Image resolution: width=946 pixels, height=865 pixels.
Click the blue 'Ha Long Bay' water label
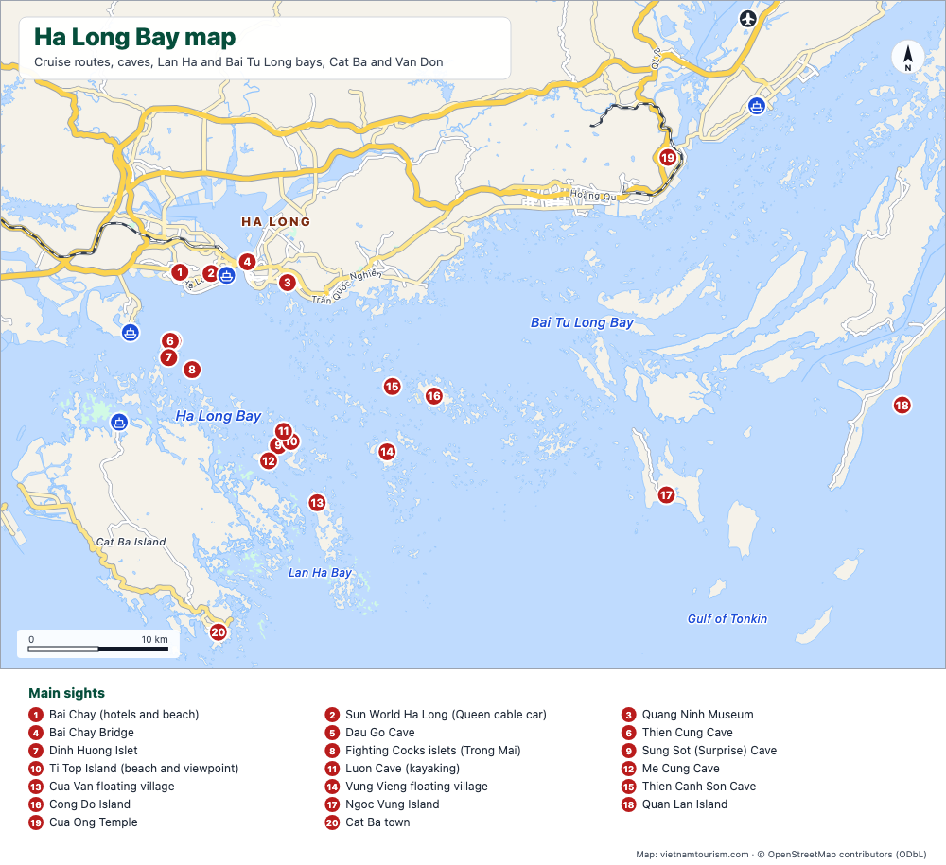click(219, 416)
